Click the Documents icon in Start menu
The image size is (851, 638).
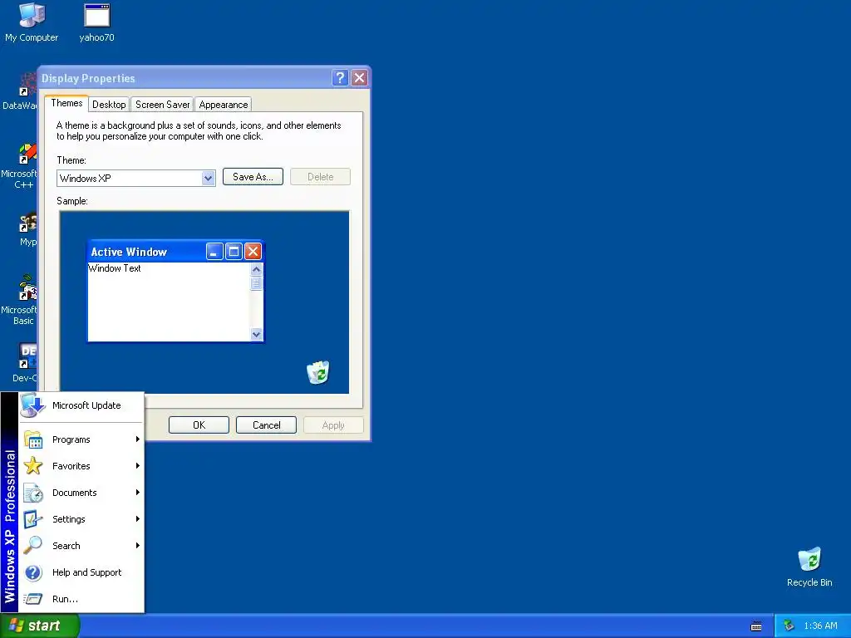click(x=33, y=493)
